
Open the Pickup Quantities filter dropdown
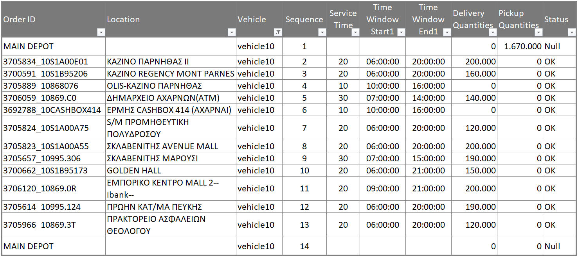tap(538, 32)
